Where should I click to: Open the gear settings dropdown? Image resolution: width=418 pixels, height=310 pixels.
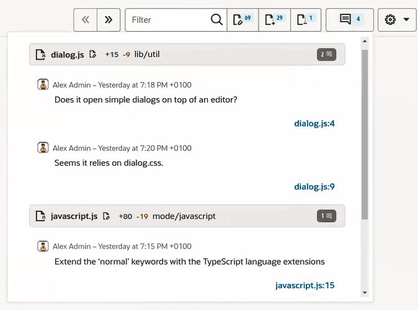(397, 20)
